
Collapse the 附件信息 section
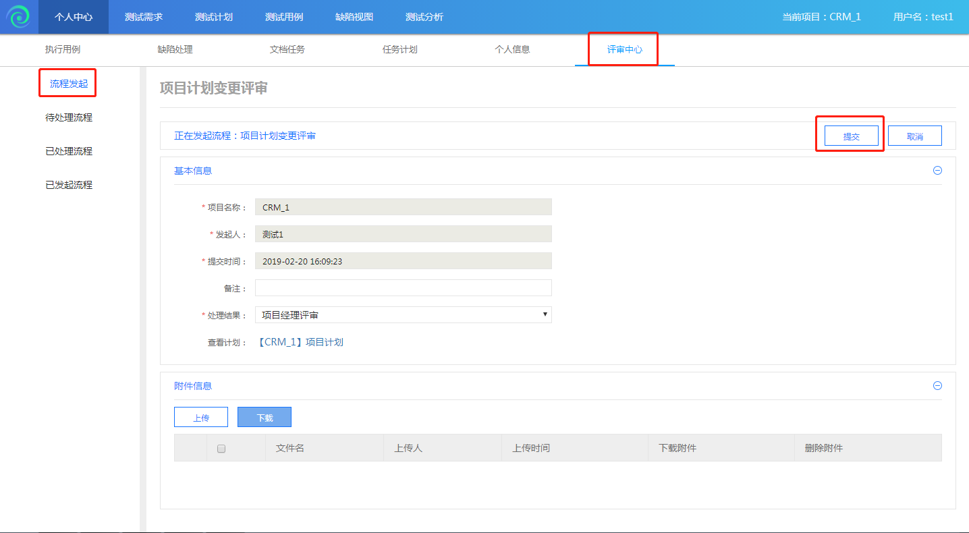pos(937,386)
